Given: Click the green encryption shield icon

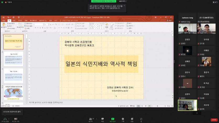Looking at the screenshot, I should pos(2,2).
